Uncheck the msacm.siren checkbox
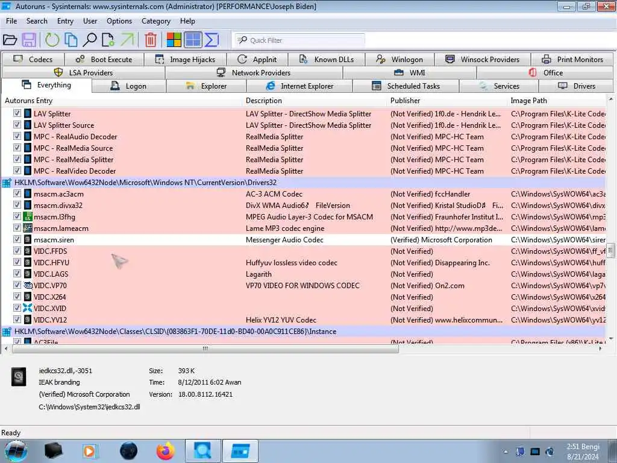Screen dimensions: 617x463 [x=17, y=239]
